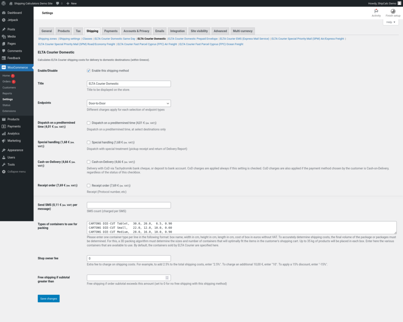Open the Payments settings tab
The width and height of the screenshot is (403, 322).
coord(111,31)
